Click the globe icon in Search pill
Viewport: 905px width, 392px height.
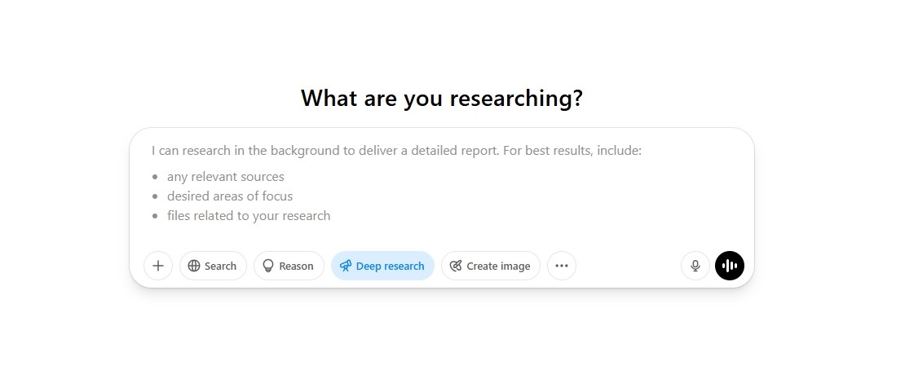click(194, 266)
